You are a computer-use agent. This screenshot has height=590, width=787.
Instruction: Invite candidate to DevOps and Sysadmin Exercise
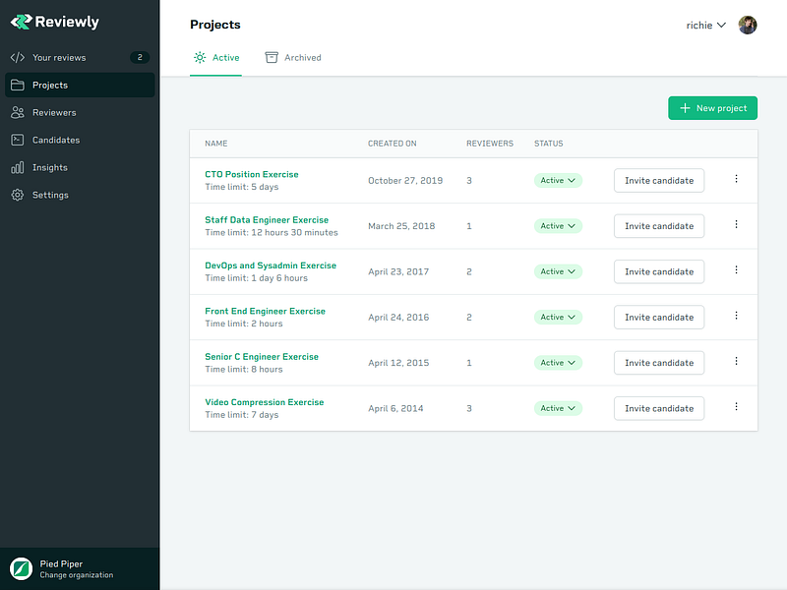click(659, 271)
